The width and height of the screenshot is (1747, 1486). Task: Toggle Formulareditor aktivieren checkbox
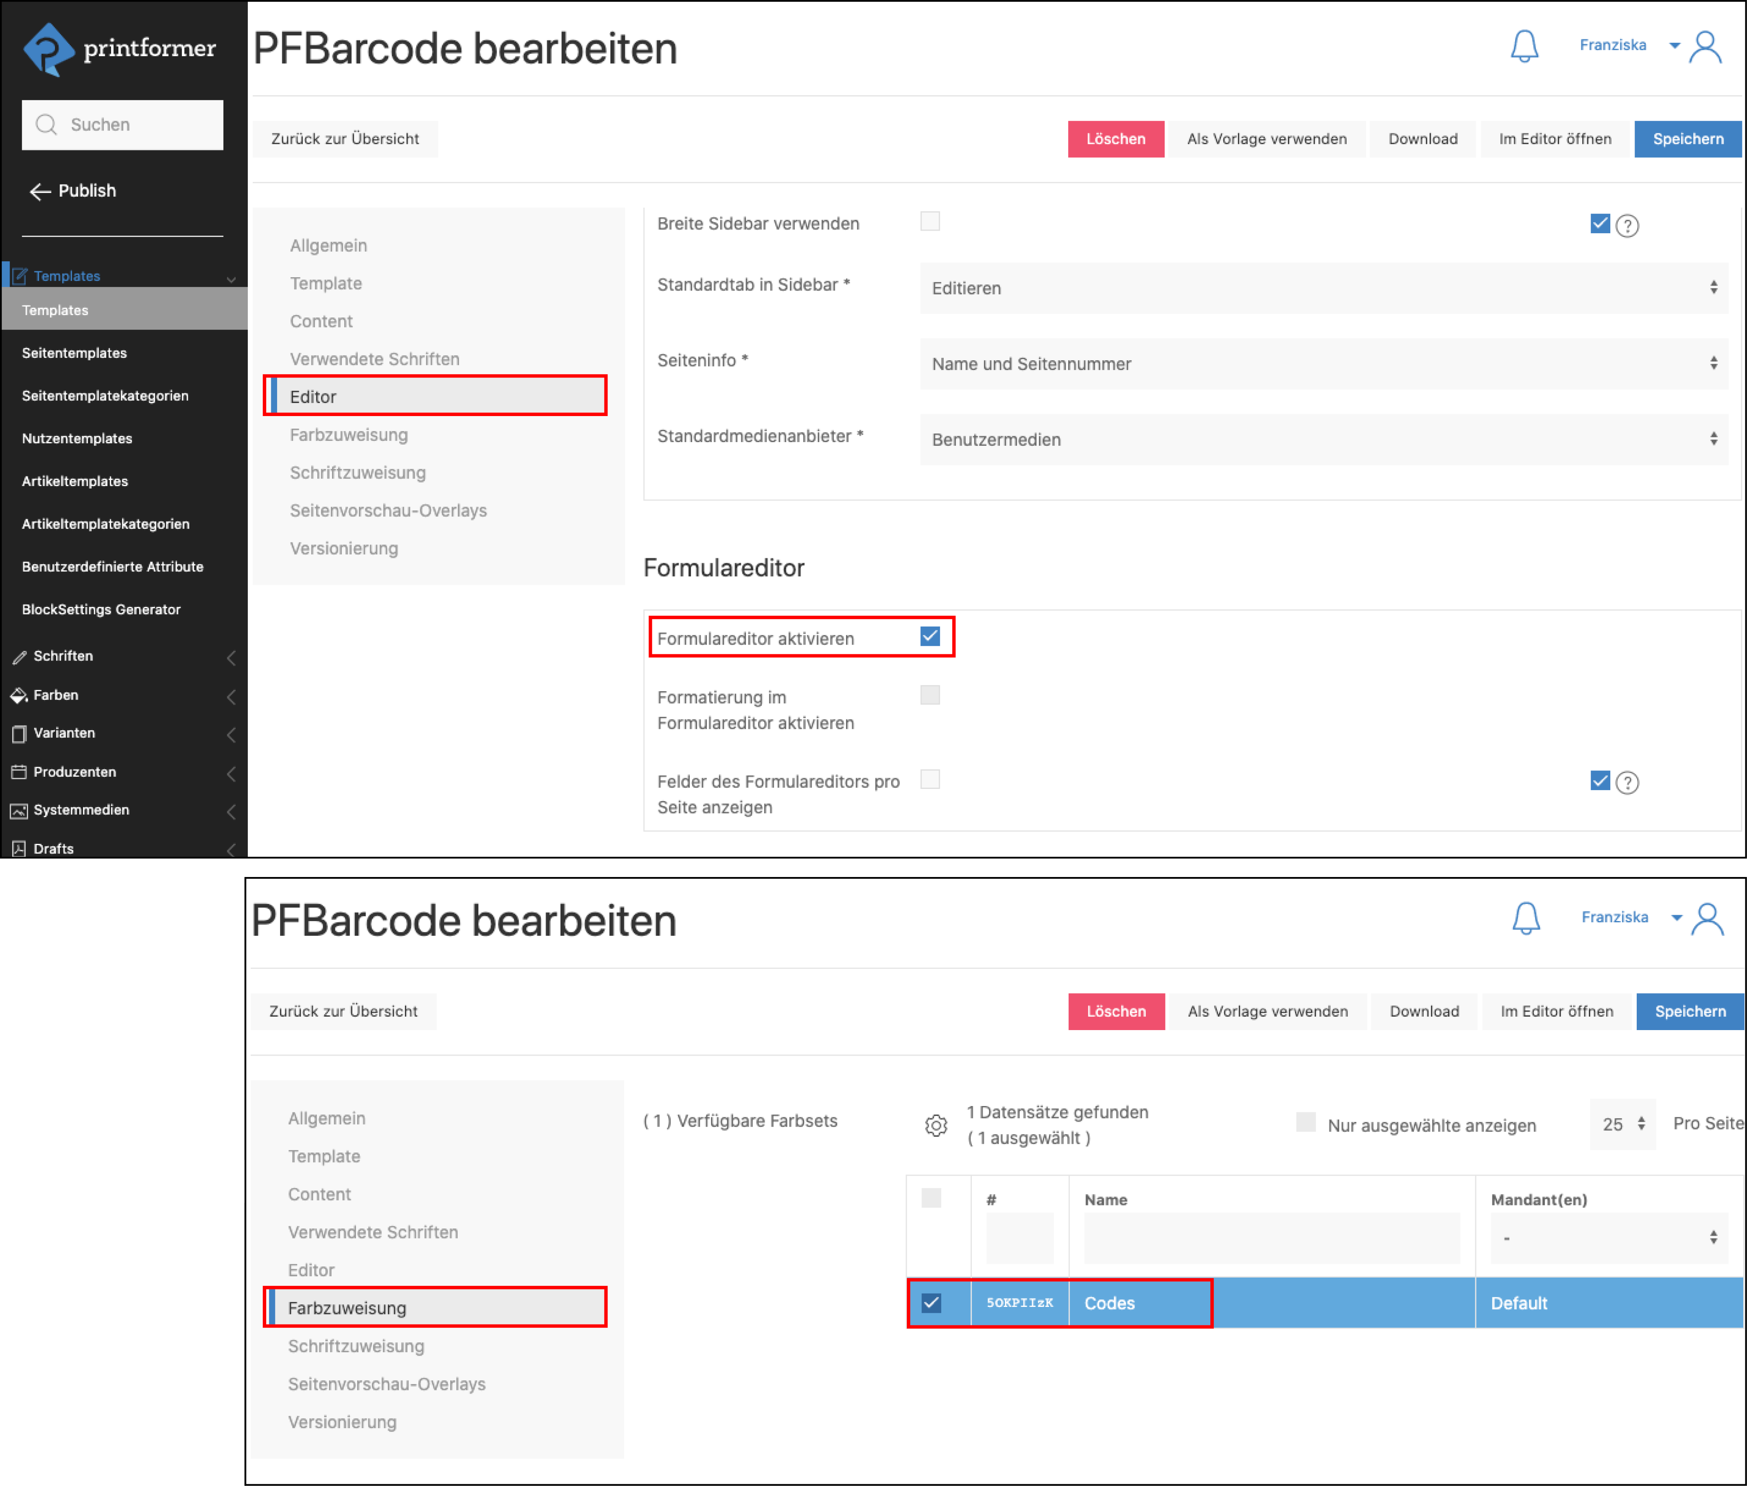[929, 636]
